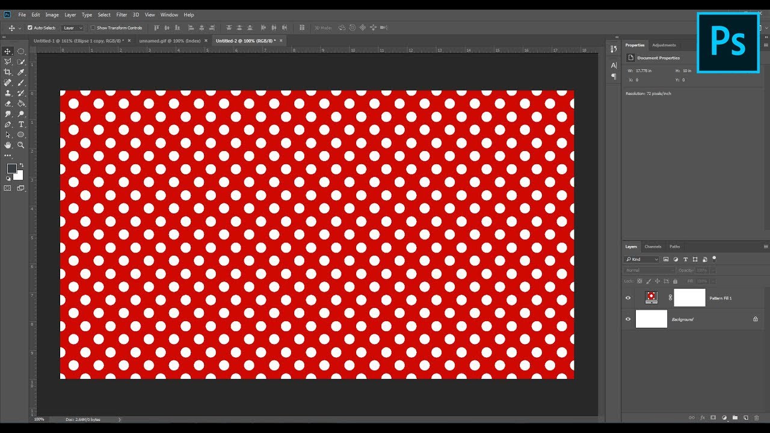Add a layer style with fx icon
770x433 pixels.
(702, 417)
